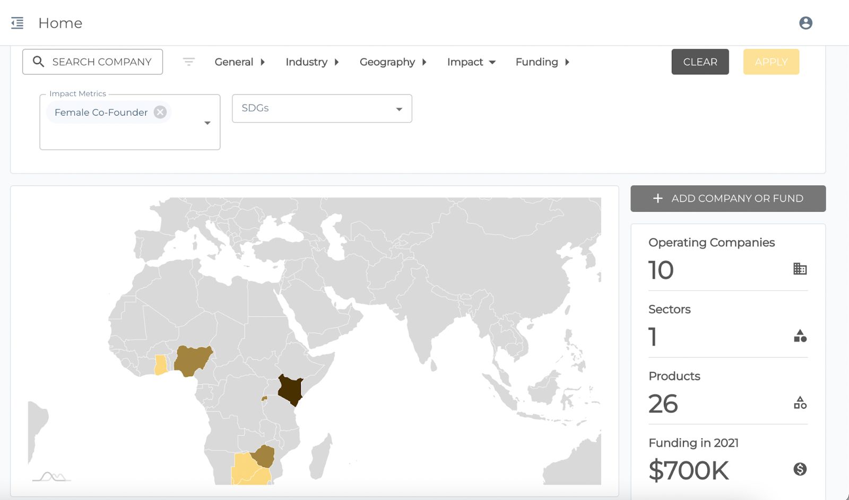This screenshot has height=500, width=849.
Task: Remove the Female Co-Founder chip
Action: (x=160, y=112)
